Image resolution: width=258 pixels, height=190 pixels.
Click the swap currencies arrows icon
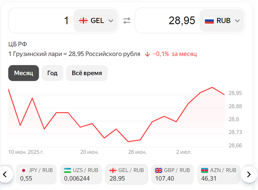click(127, 21)
